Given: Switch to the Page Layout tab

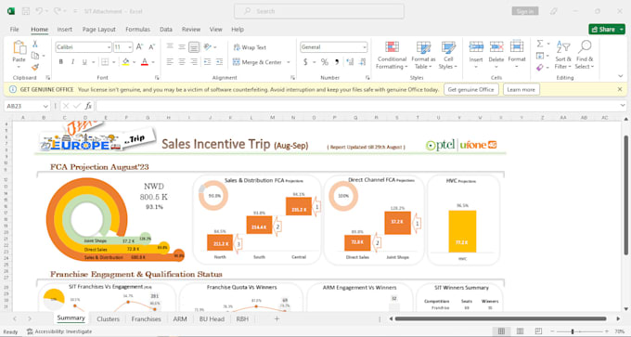Looking at the screenshot, I should click(99, 30).
